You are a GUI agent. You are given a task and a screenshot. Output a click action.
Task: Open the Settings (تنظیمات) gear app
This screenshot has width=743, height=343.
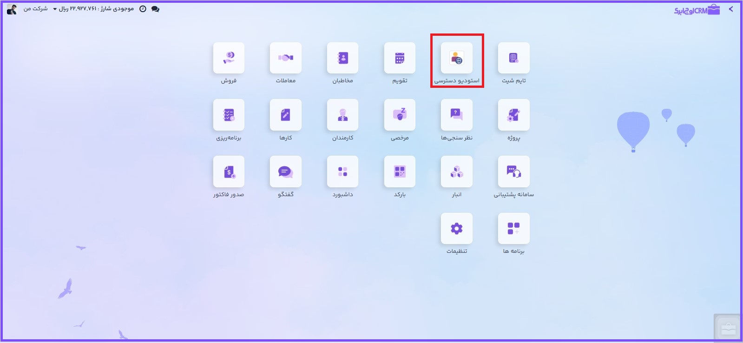click(x=456, y=229)
